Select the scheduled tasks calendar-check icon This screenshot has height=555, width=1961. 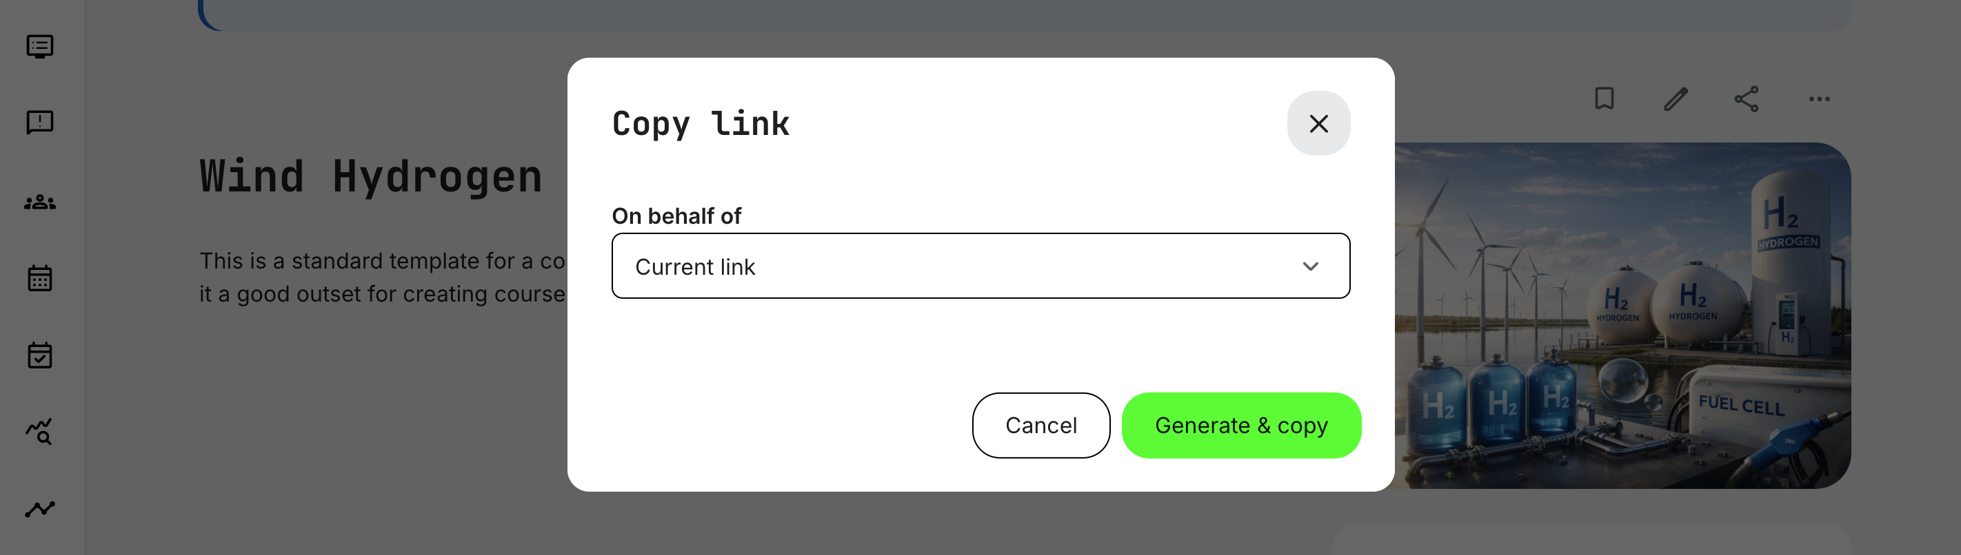[41, 355]
